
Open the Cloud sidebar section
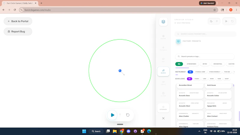tap(163, 94)
